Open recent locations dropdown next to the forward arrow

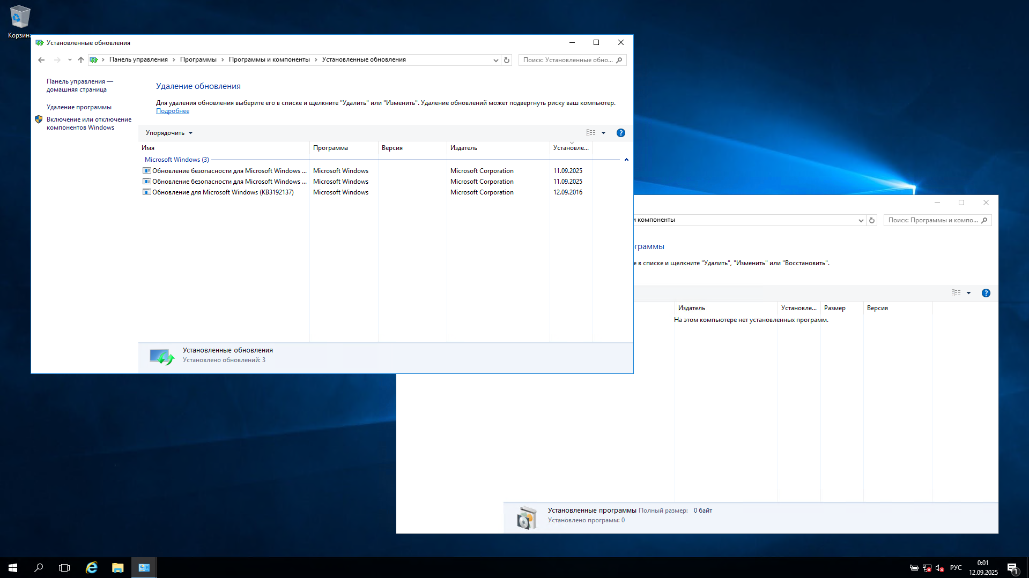pos(70,60)
